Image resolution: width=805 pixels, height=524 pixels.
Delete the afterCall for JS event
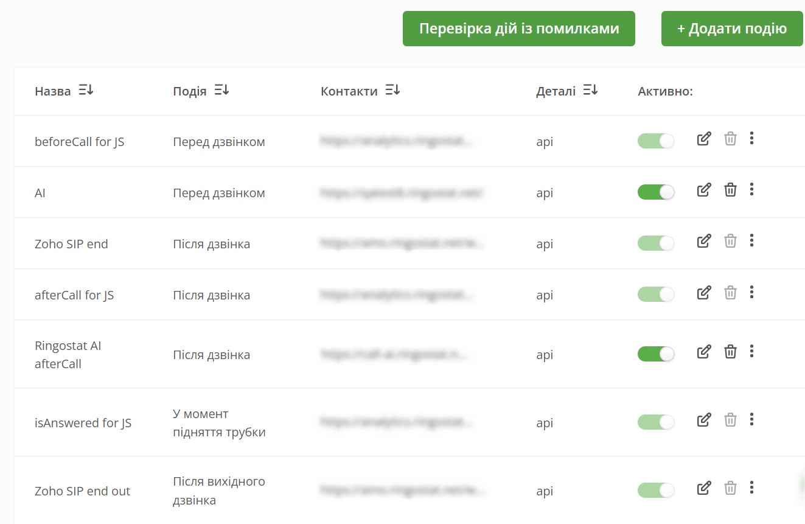[730, 293]
